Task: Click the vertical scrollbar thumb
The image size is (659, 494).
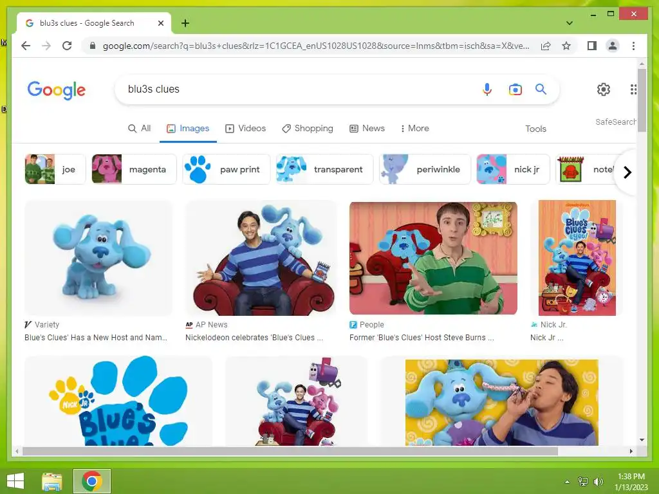Action: 642,100
